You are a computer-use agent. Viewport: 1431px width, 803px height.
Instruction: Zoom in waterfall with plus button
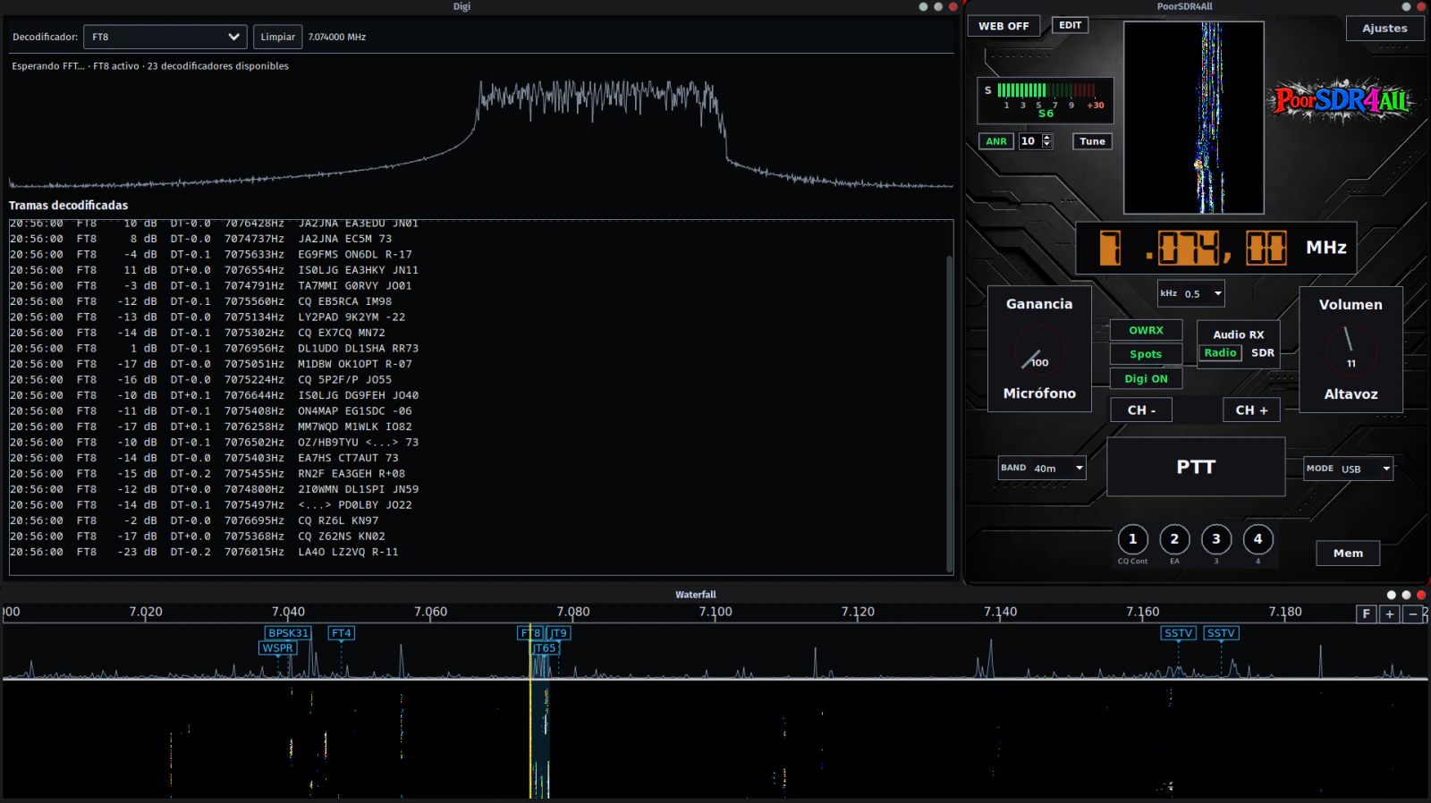(x=1389, y=613)
